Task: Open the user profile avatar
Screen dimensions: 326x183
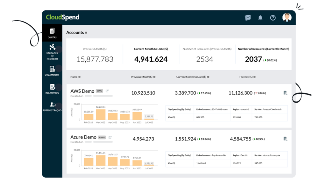Action: pos(287,17)
